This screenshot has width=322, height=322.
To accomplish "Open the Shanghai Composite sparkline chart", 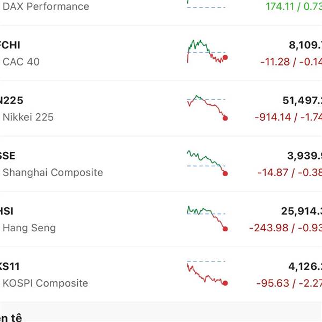I will (207, 163).
